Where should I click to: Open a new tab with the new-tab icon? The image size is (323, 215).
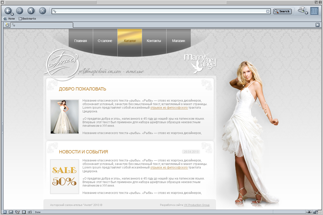point(7,25)
